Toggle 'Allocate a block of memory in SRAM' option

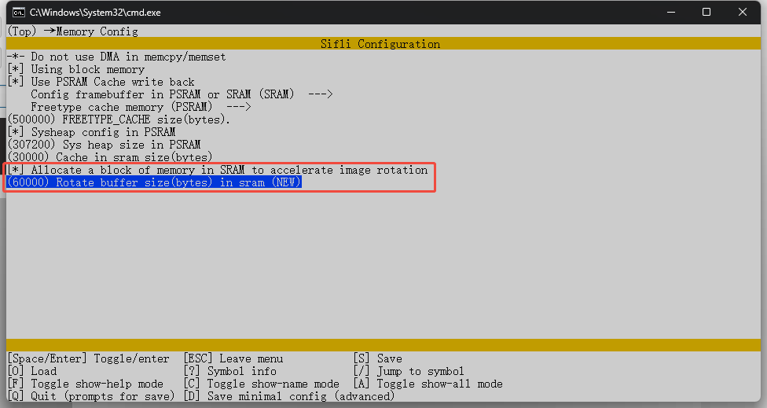pos(16,170)
